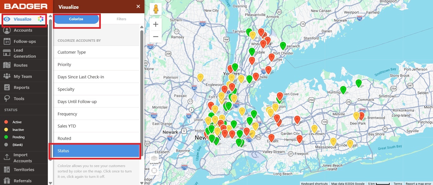Open the Routes map icon
Screen dimensions: 433x185
tap(7, 65)
